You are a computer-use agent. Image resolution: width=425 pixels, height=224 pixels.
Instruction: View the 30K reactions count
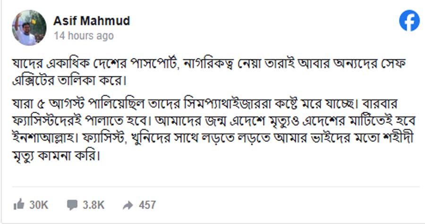(x=39, y=205)
